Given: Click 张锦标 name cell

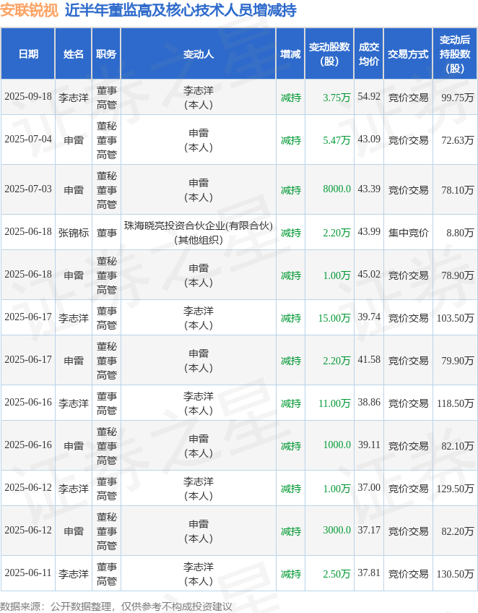Looking at the screenshot, I should (x=74, y=233).
